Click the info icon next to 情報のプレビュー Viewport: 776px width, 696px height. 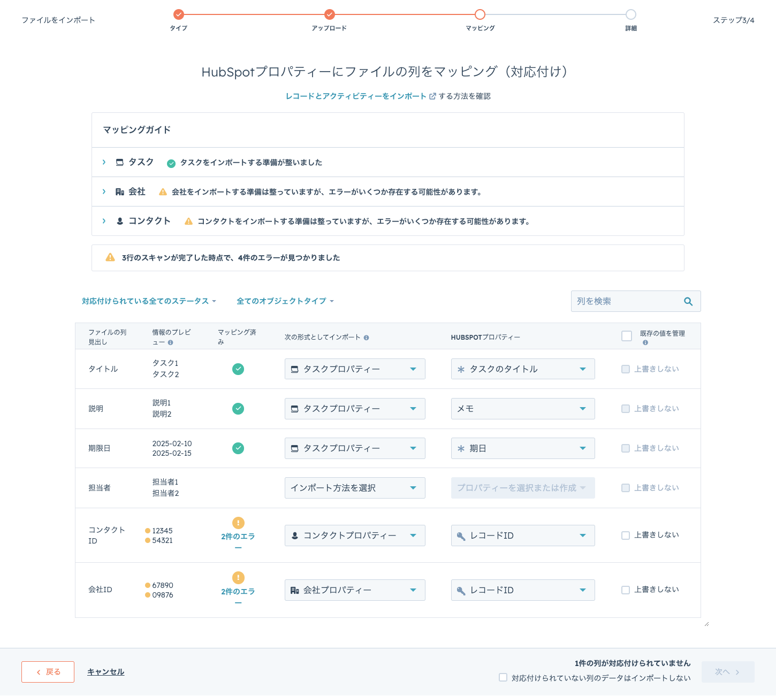170,342
